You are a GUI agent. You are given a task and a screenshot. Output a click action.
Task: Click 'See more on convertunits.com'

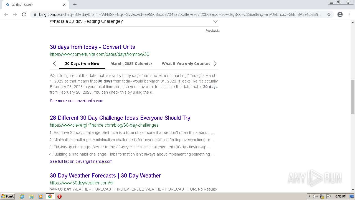(x=77, y=101)
